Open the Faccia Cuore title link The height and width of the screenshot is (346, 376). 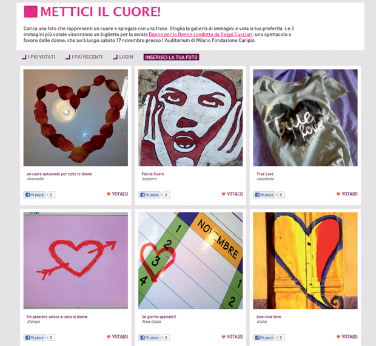pyautogui.click(x=153, y=174)
